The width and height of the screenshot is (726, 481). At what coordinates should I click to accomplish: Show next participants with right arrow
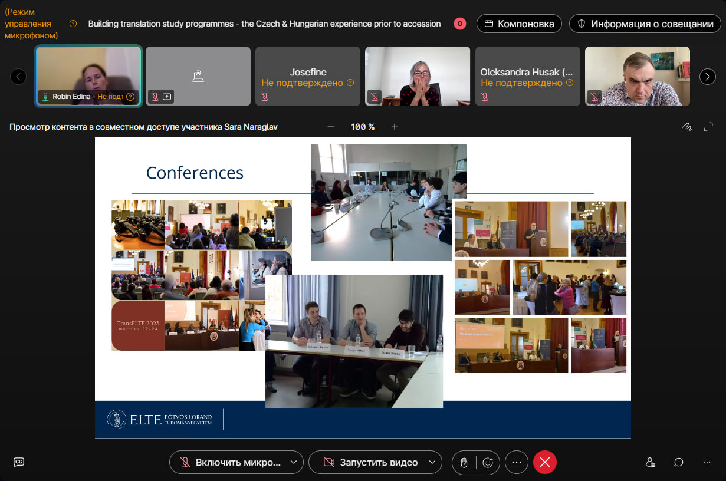(x=707, y=77)
